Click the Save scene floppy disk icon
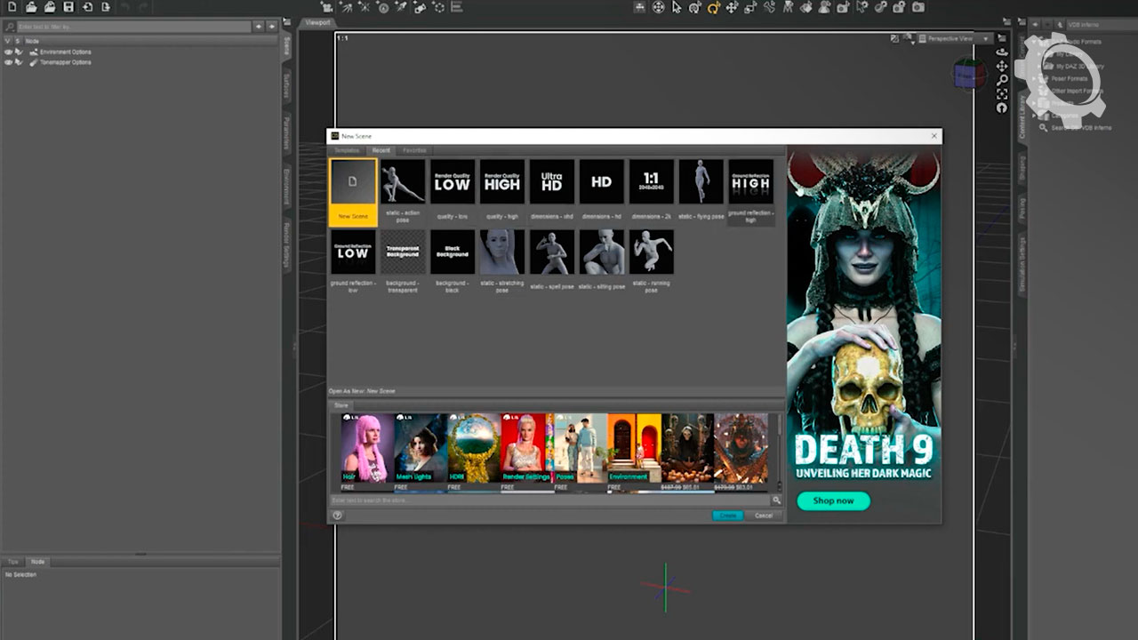The height and width of the screenshot is (640, 1138). (x=68, y=7)
